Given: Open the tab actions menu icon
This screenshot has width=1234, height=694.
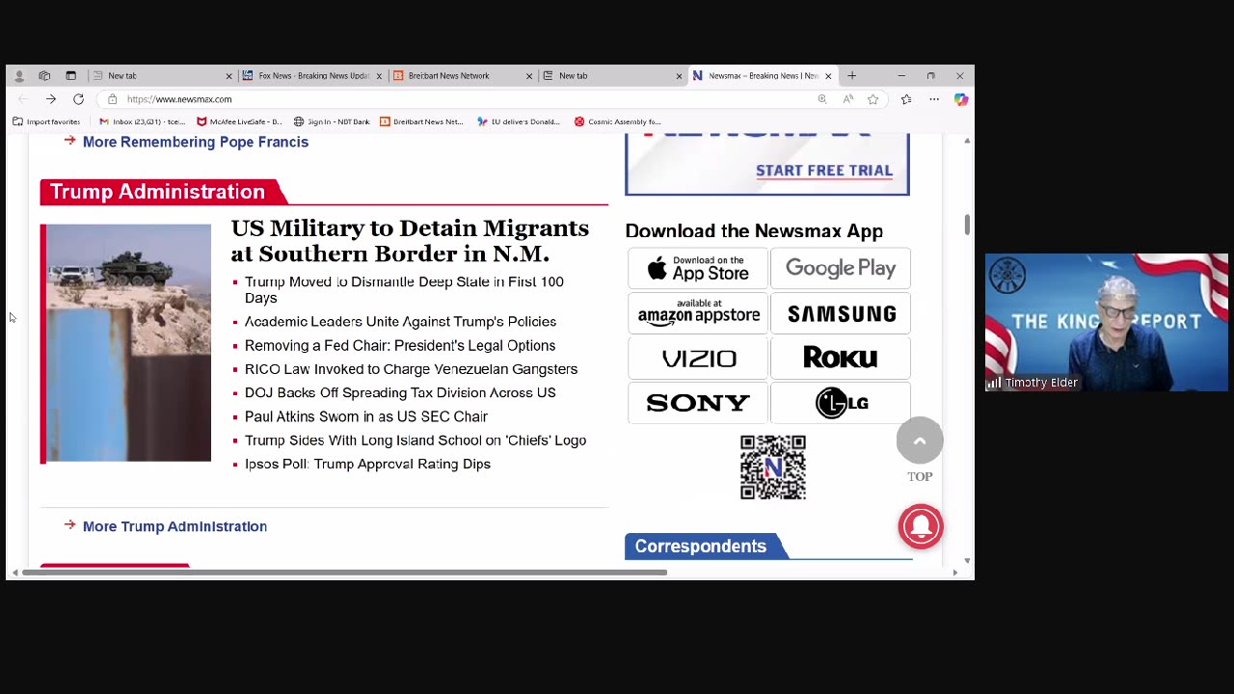Looking at the screenshot, I should (x=70, y=75).
